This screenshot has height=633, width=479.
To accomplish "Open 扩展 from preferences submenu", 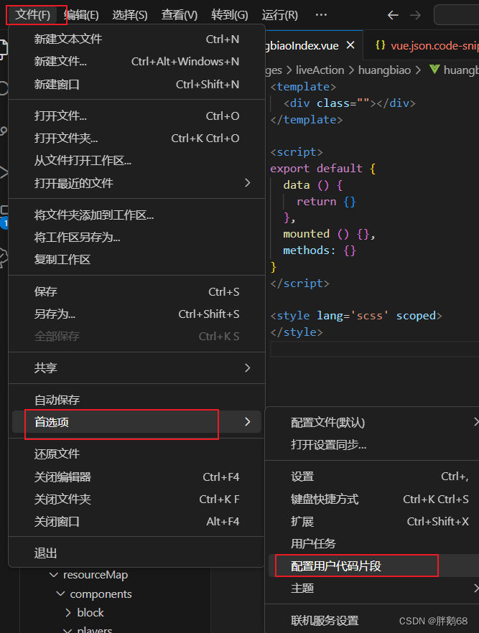I will tap(373, 522).
